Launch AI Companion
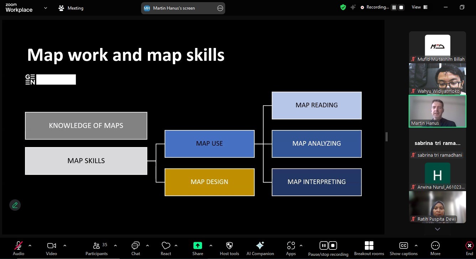This screenshot has width=476, height=259. click(260, 248)
